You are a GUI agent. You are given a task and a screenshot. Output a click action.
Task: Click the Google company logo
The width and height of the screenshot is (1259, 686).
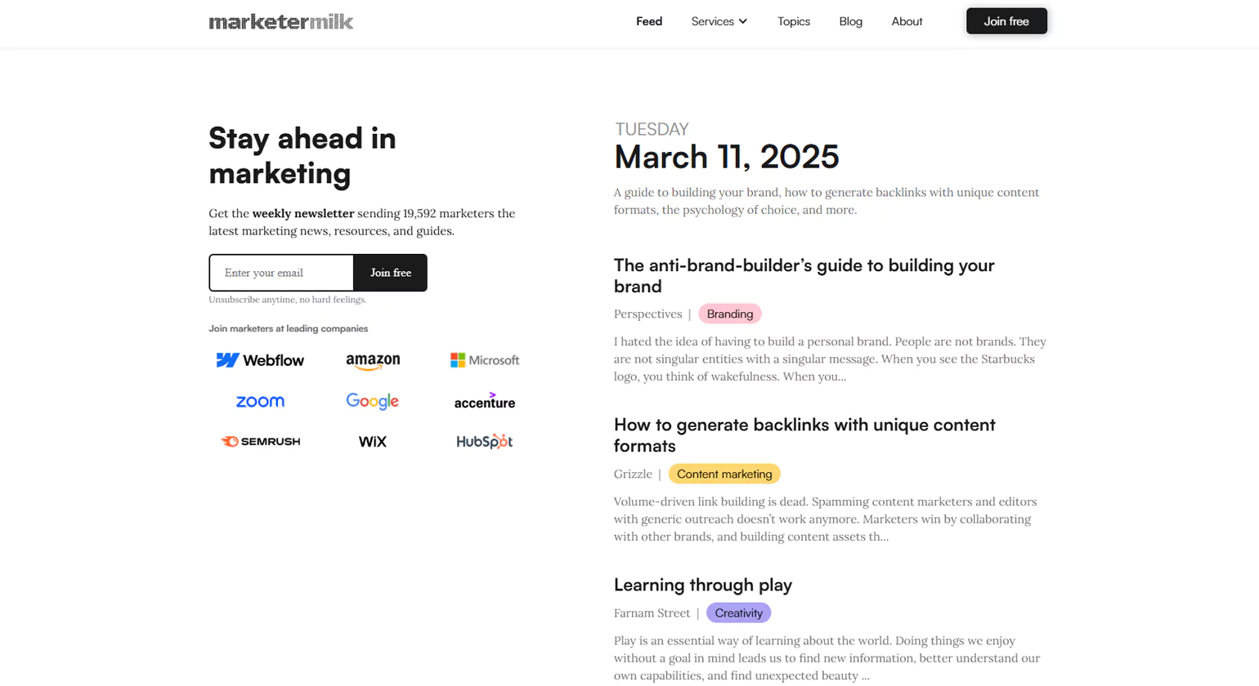[x=372, y=401]
